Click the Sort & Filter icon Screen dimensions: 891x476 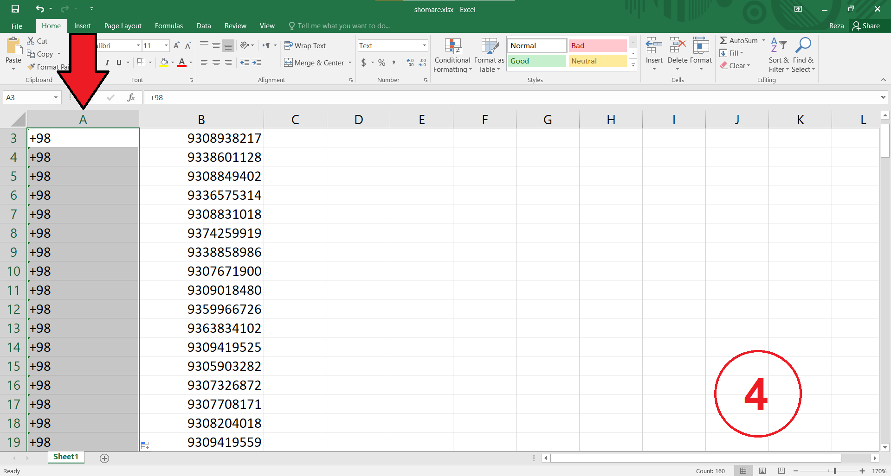point(778,46)
